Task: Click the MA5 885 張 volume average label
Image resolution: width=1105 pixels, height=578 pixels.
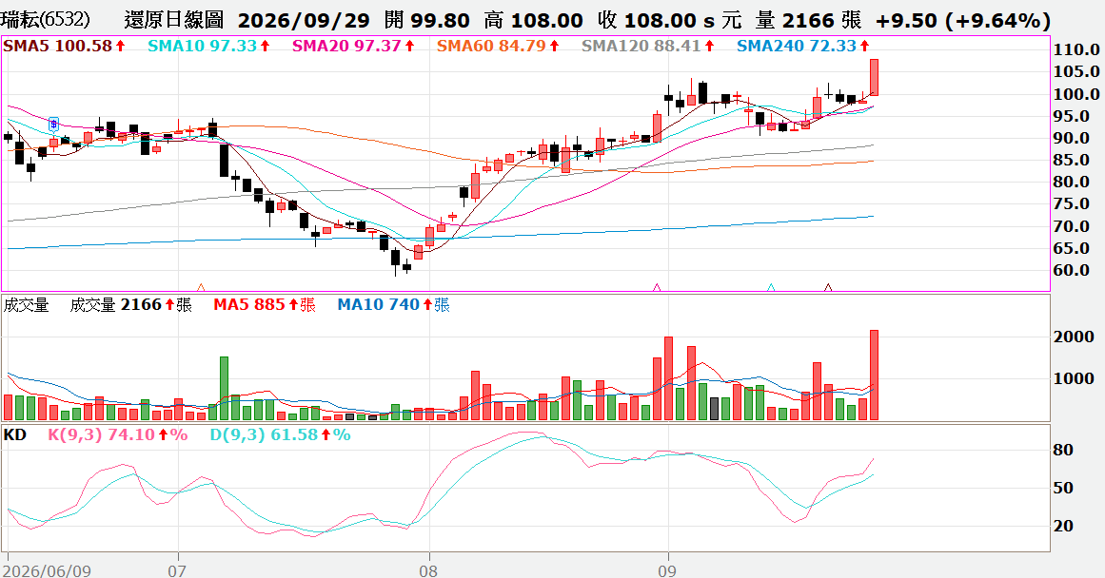Action: (265, 305)
